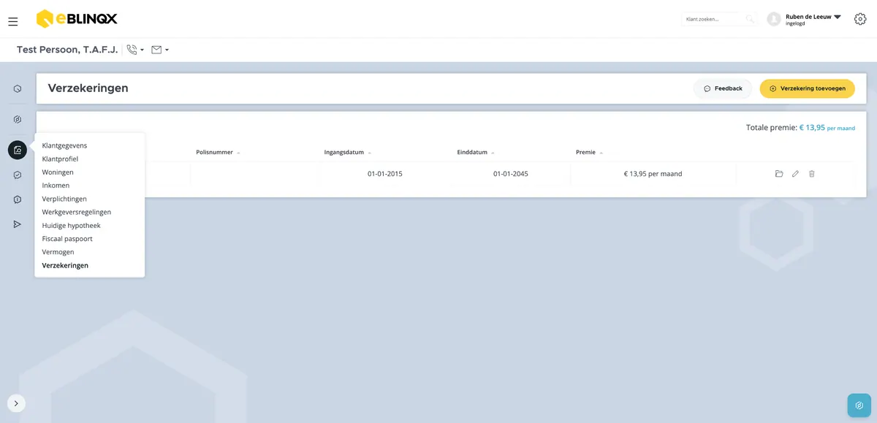Screen dimensions: 877x423
Task: Open the email envelope dropdown
Action: click(160, 50)
